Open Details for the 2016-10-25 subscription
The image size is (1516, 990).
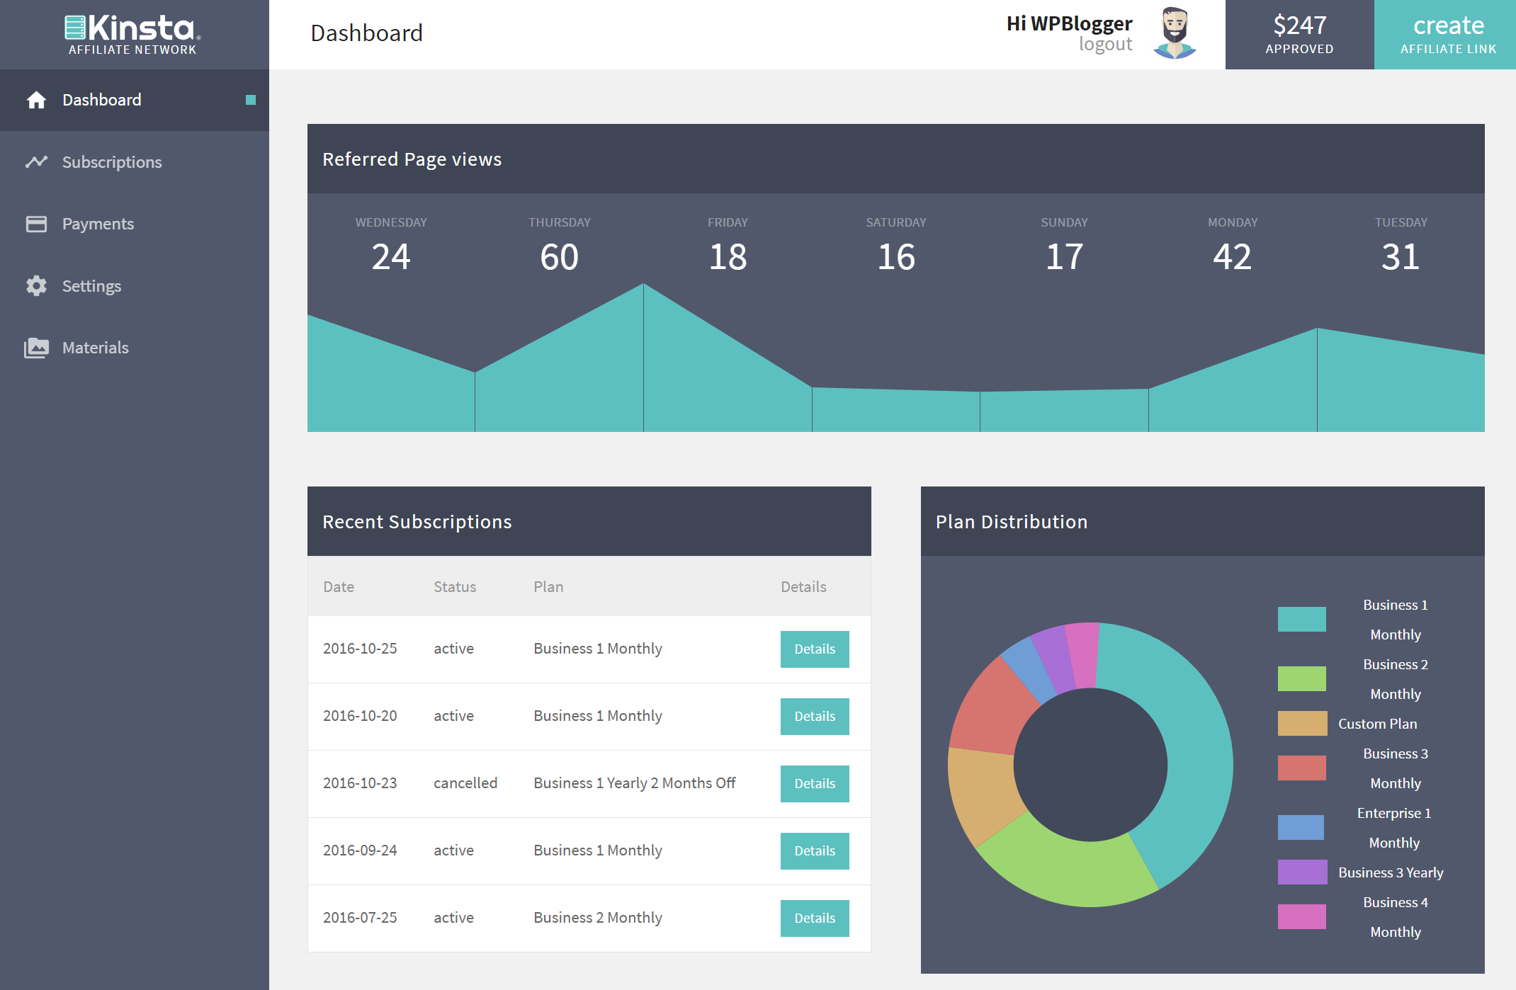(x=814, y=649)
